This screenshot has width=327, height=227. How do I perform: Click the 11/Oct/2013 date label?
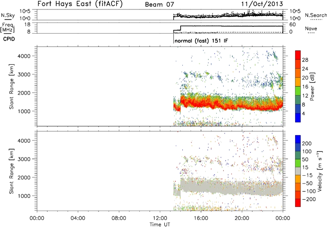pos(262,4)
